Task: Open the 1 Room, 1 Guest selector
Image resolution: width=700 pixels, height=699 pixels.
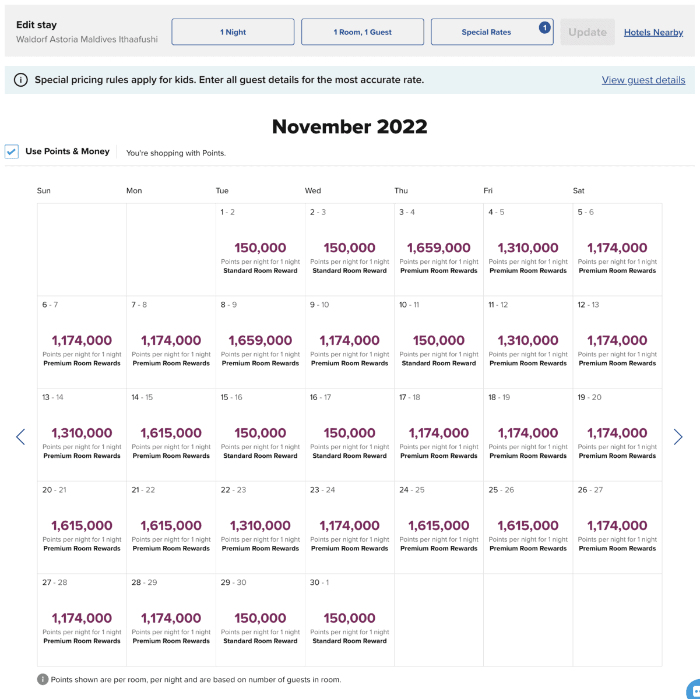Action: pos(363,32)
